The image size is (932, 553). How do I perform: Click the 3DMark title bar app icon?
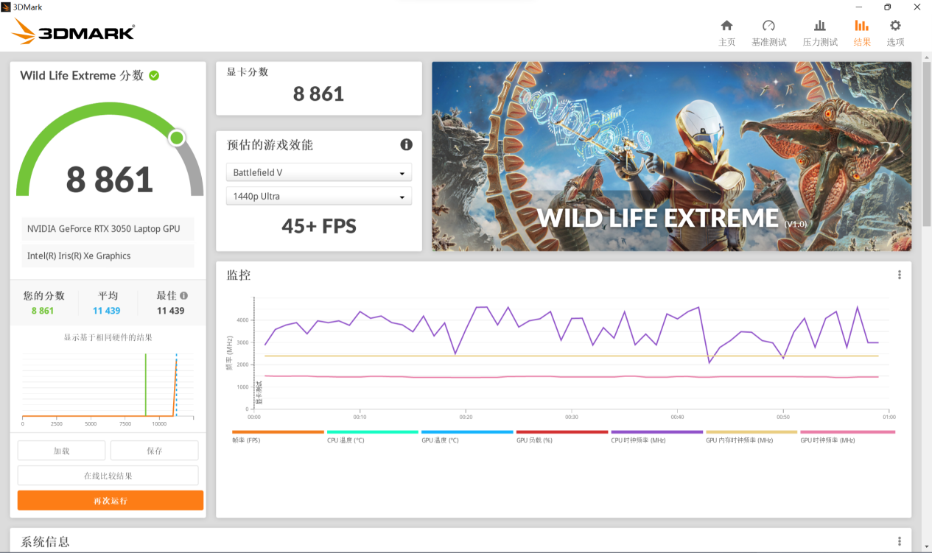[6, 7]
